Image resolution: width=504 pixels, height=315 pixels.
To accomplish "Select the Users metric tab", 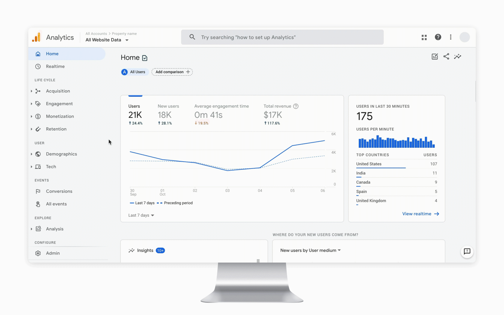I will click(135, 114).
